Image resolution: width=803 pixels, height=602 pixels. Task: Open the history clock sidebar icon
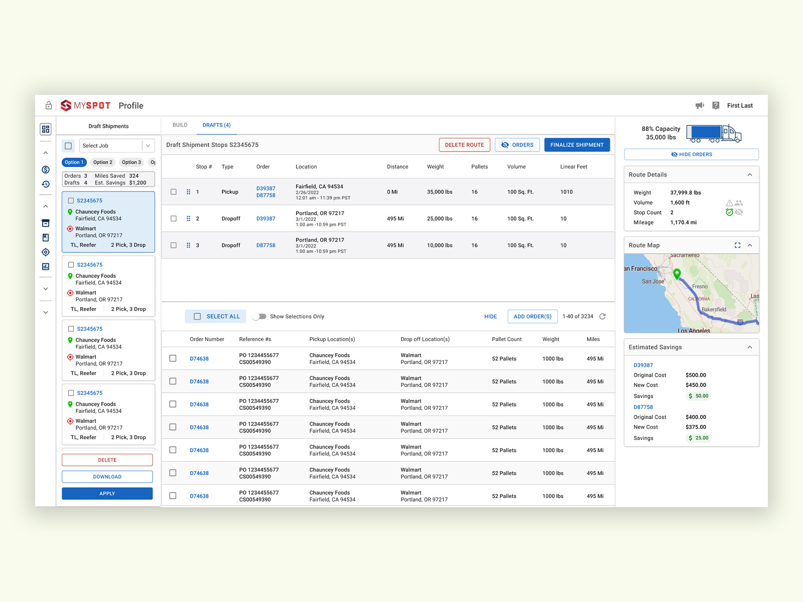click(x=46, y=184)
